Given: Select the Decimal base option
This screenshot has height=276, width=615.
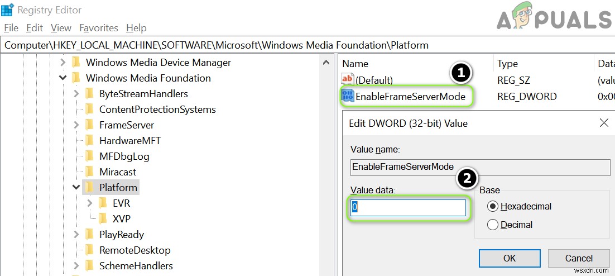Looking at the screenshot, I should point(493,225).
